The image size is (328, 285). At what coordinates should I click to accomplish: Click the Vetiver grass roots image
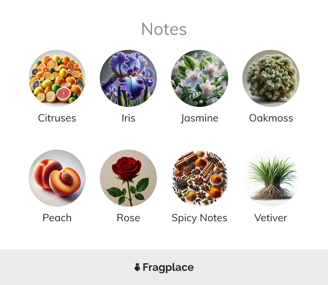coord(271,178)
